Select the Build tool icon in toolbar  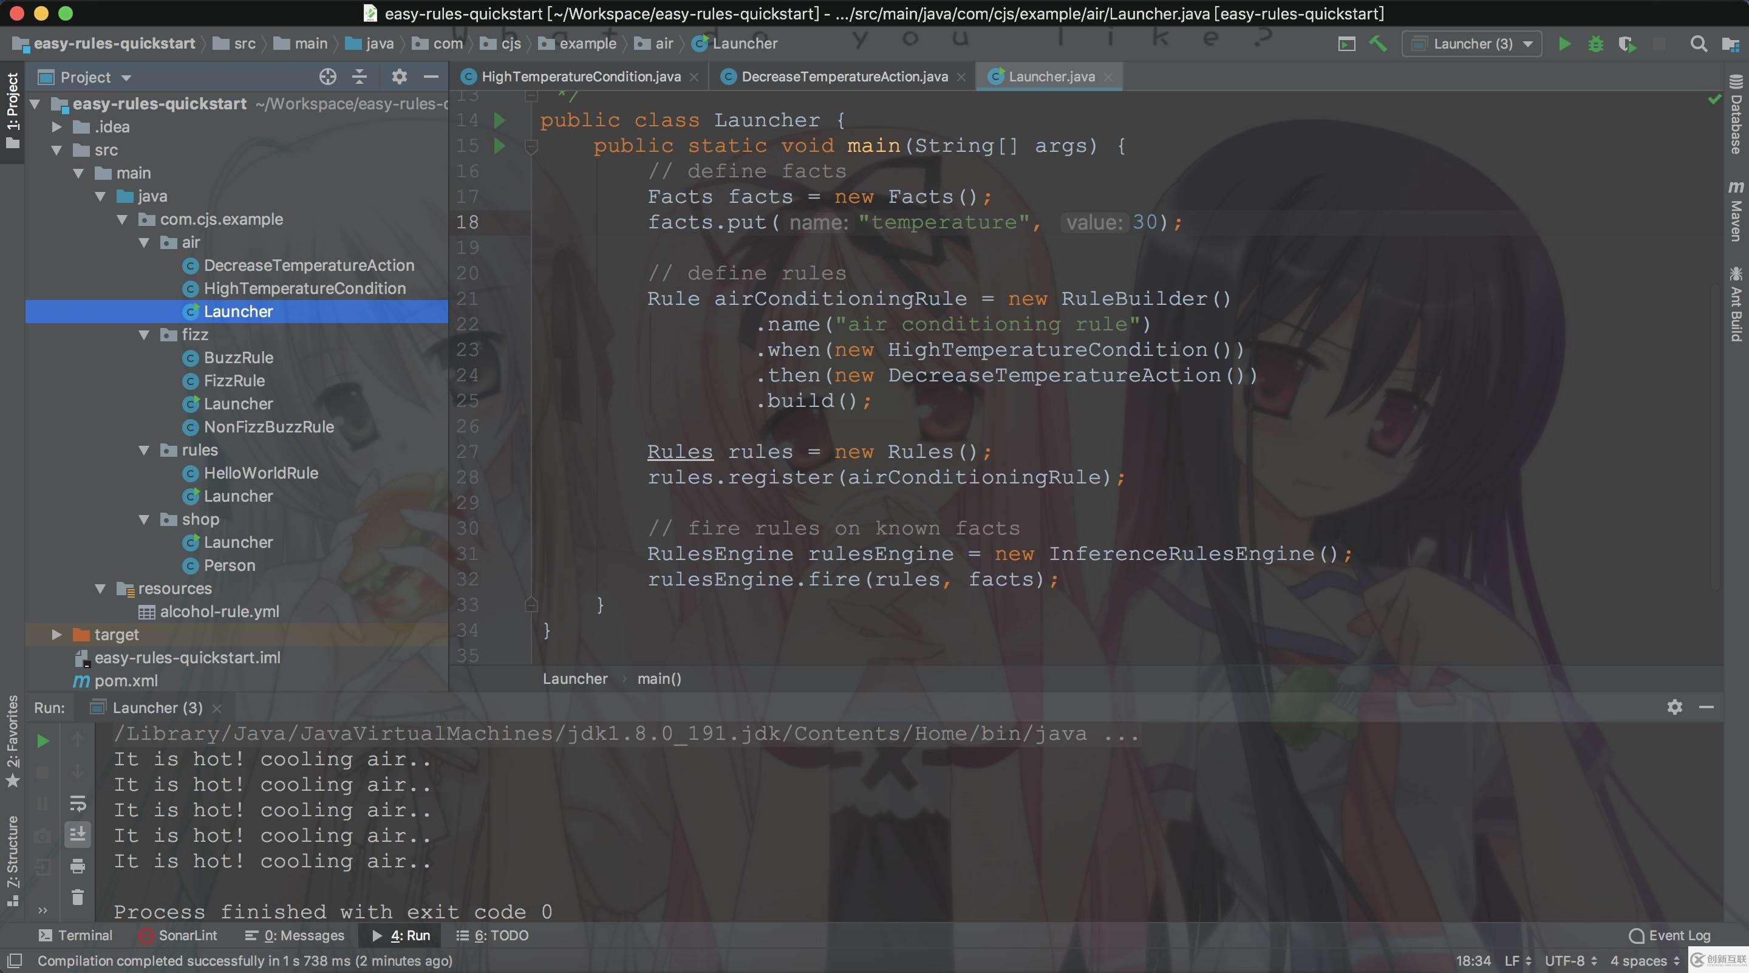coord(1381,44)
